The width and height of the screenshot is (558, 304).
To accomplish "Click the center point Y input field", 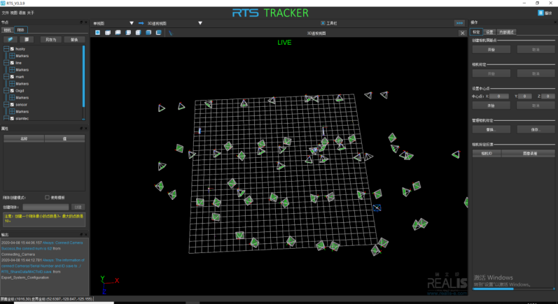I will pos(525,96).
